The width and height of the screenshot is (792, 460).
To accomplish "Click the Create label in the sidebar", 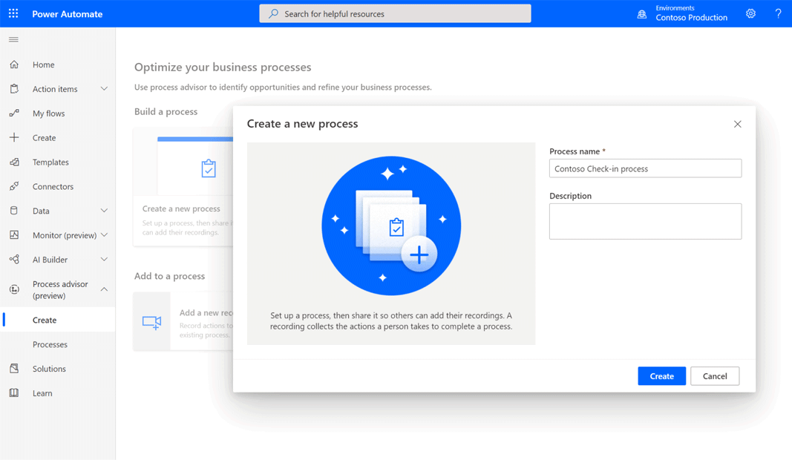I will click(44, 138).
